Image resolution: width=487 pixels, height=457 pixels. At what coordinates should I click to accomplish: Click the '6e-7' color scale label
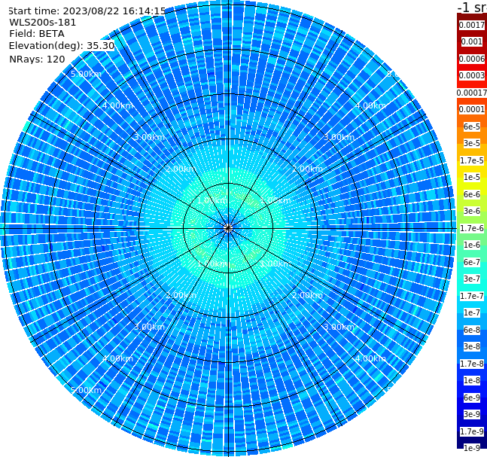[x=472, y=262]
